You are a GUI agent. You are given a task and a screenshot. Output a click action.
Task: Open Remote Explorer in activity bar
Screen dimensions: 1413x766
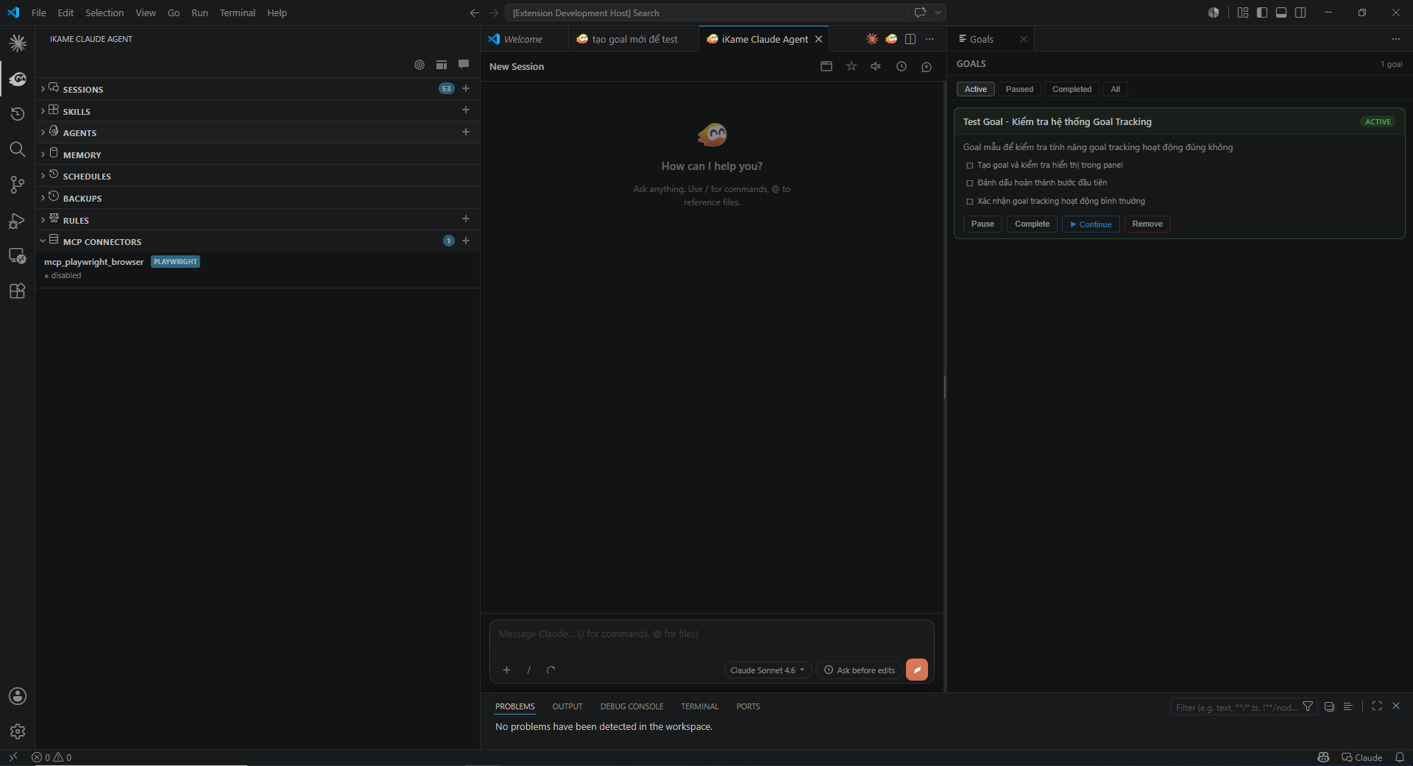(18, 255)
